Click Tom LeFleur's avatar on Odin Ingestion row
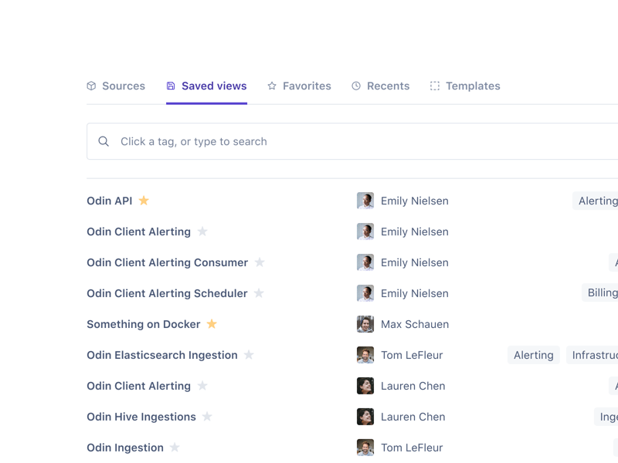 point(365,448)
